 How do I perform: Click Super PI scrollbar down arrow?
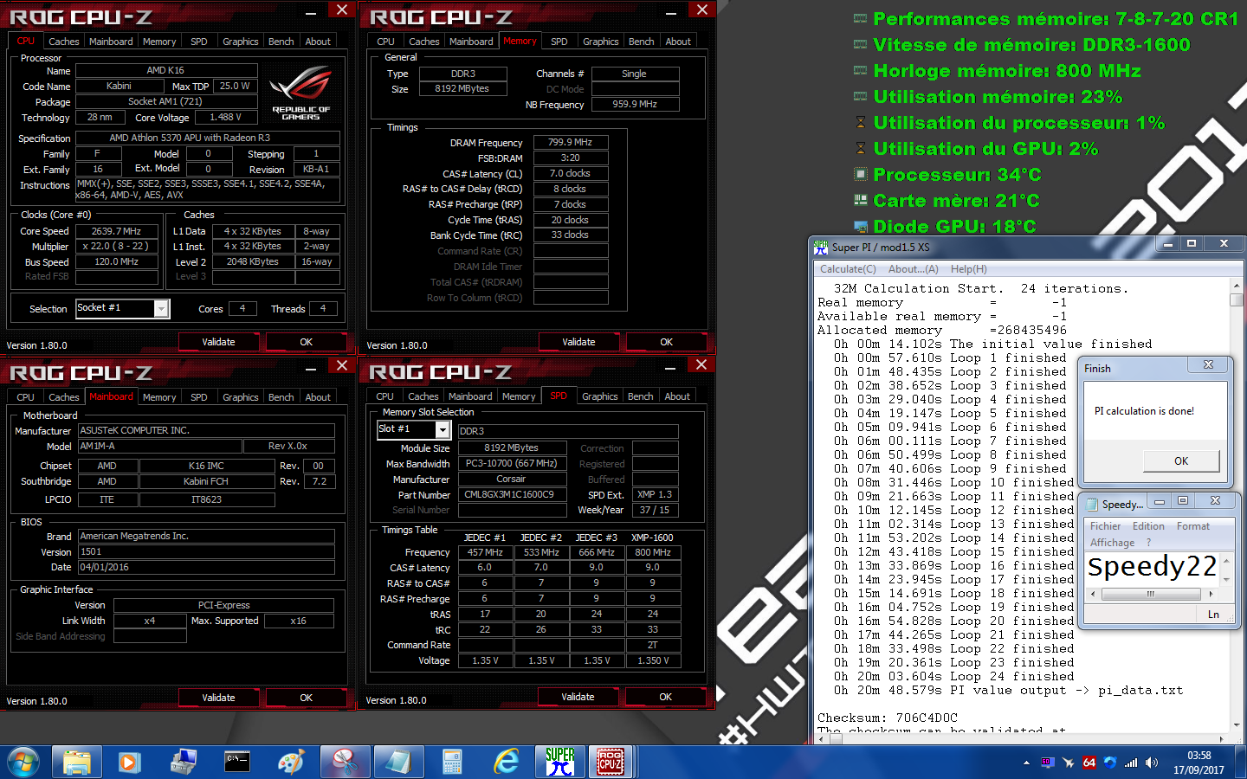pyautogui.click(x=1236, y=724)
